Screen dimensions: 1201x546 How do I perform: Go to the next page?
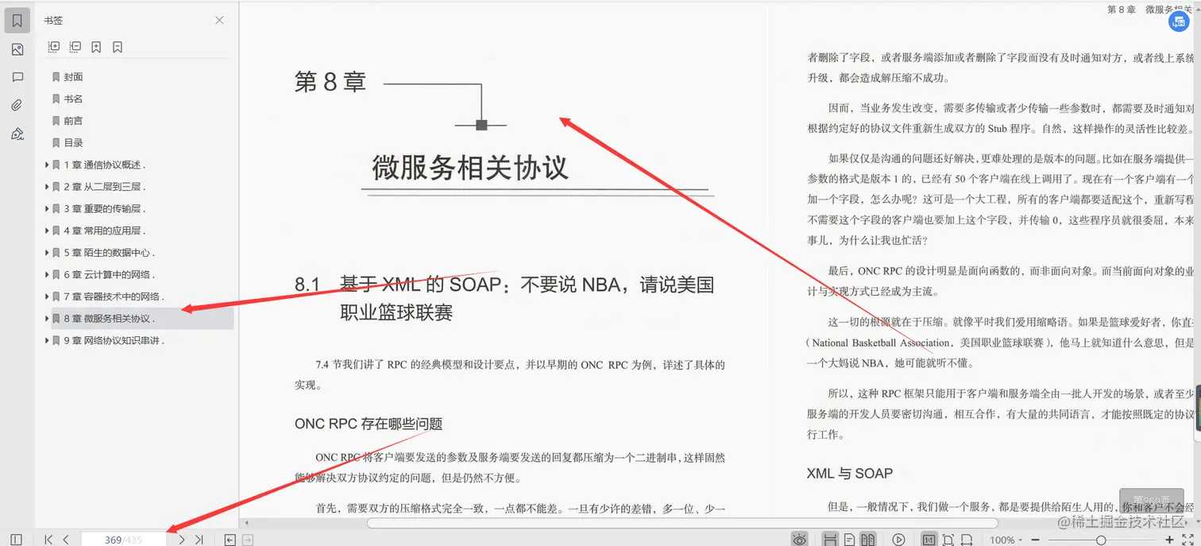[180, 539]
